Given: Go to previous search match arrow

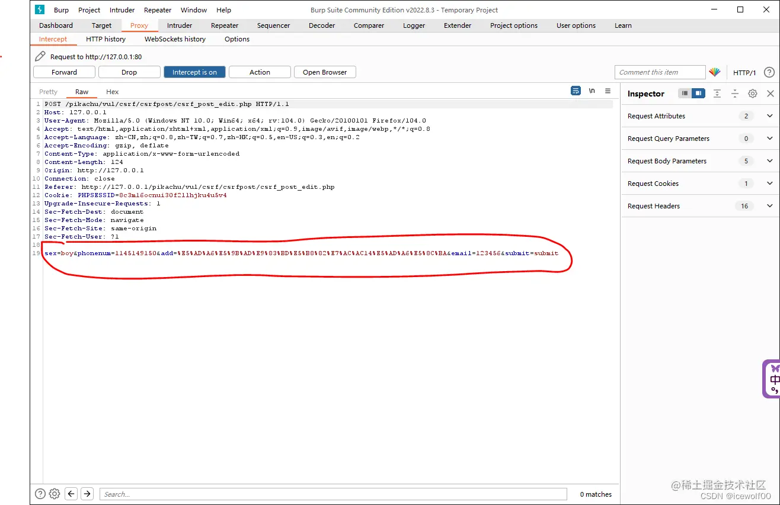Looking at the screenshot, I should [72, 494].
